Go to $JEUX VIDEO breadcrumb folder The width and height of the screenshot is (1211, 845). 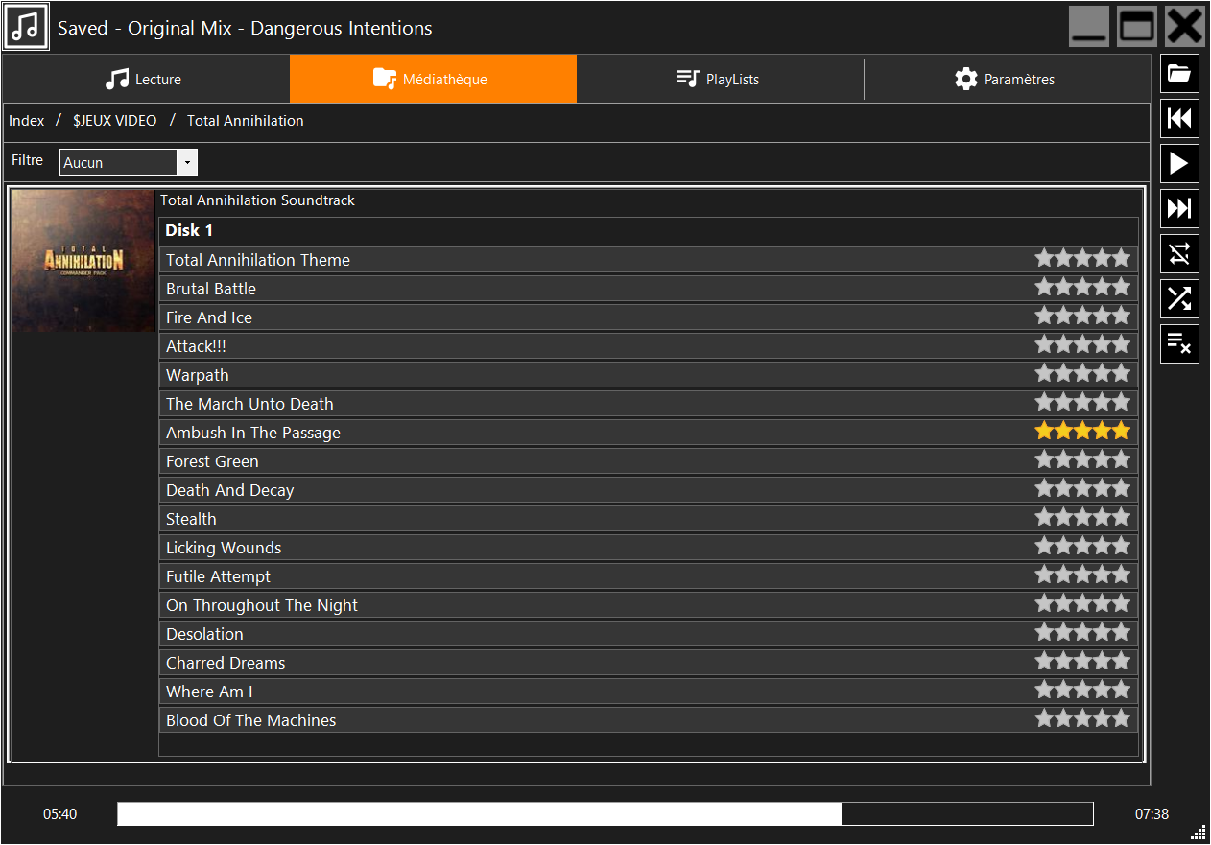point(115,121)
